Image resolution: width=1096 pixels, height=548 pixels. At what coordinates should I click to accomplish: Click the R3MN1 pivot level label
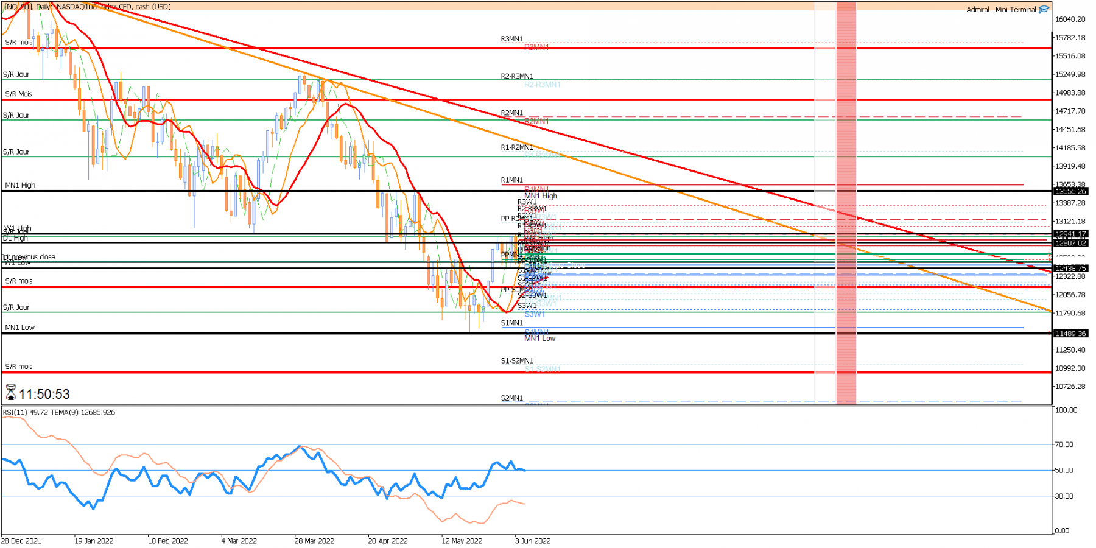[512, 39]
